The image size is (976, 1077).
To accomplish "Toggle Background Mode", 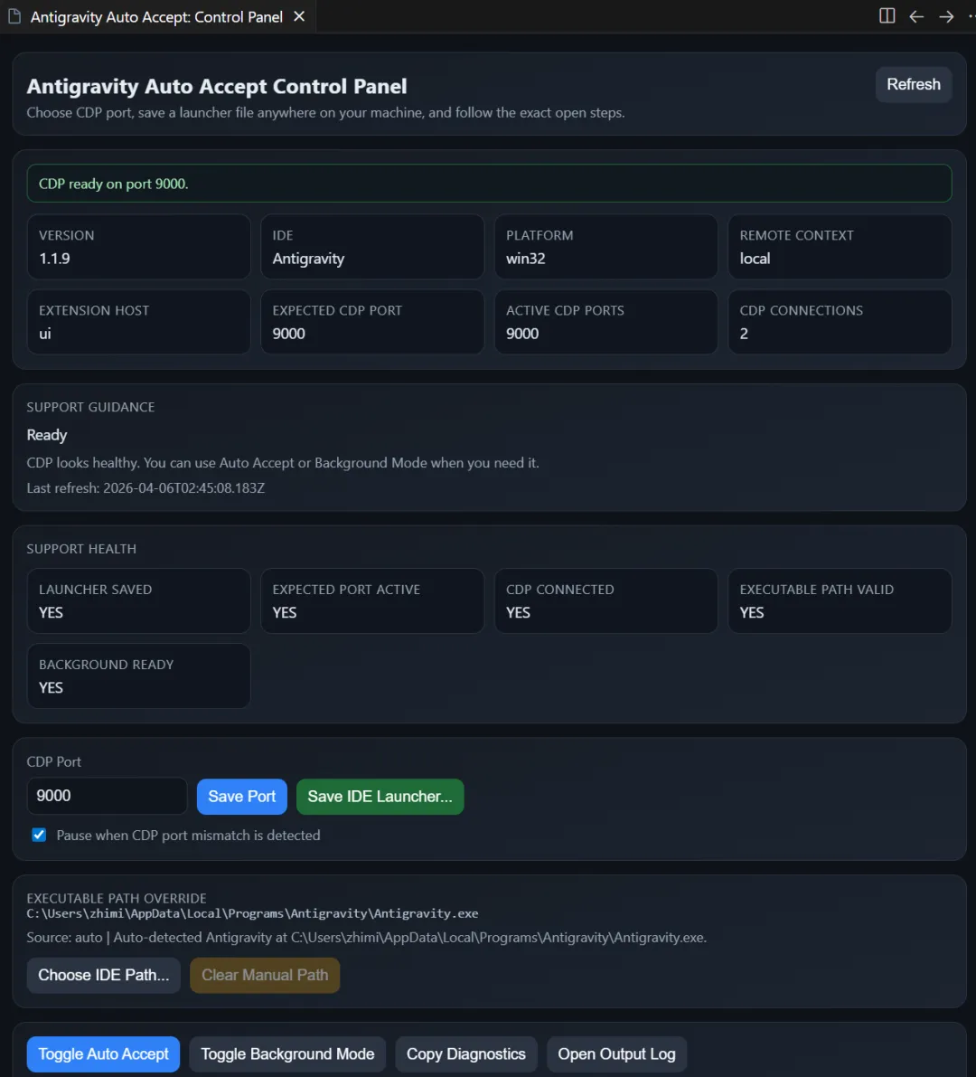I will 287,1053.
